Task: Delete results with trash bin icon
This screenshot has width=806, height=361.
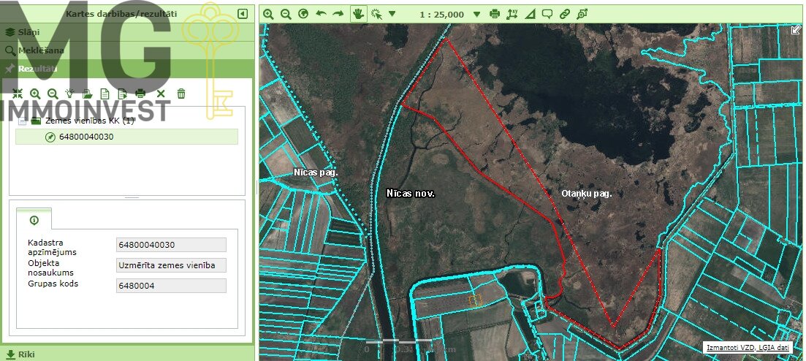Action: pos(181,94)
